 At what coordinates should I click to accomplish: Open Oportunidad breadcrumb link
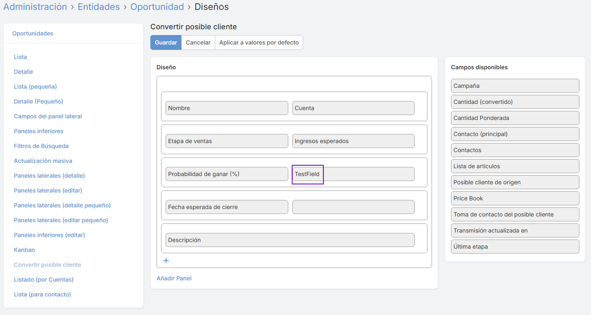[157, 7]
